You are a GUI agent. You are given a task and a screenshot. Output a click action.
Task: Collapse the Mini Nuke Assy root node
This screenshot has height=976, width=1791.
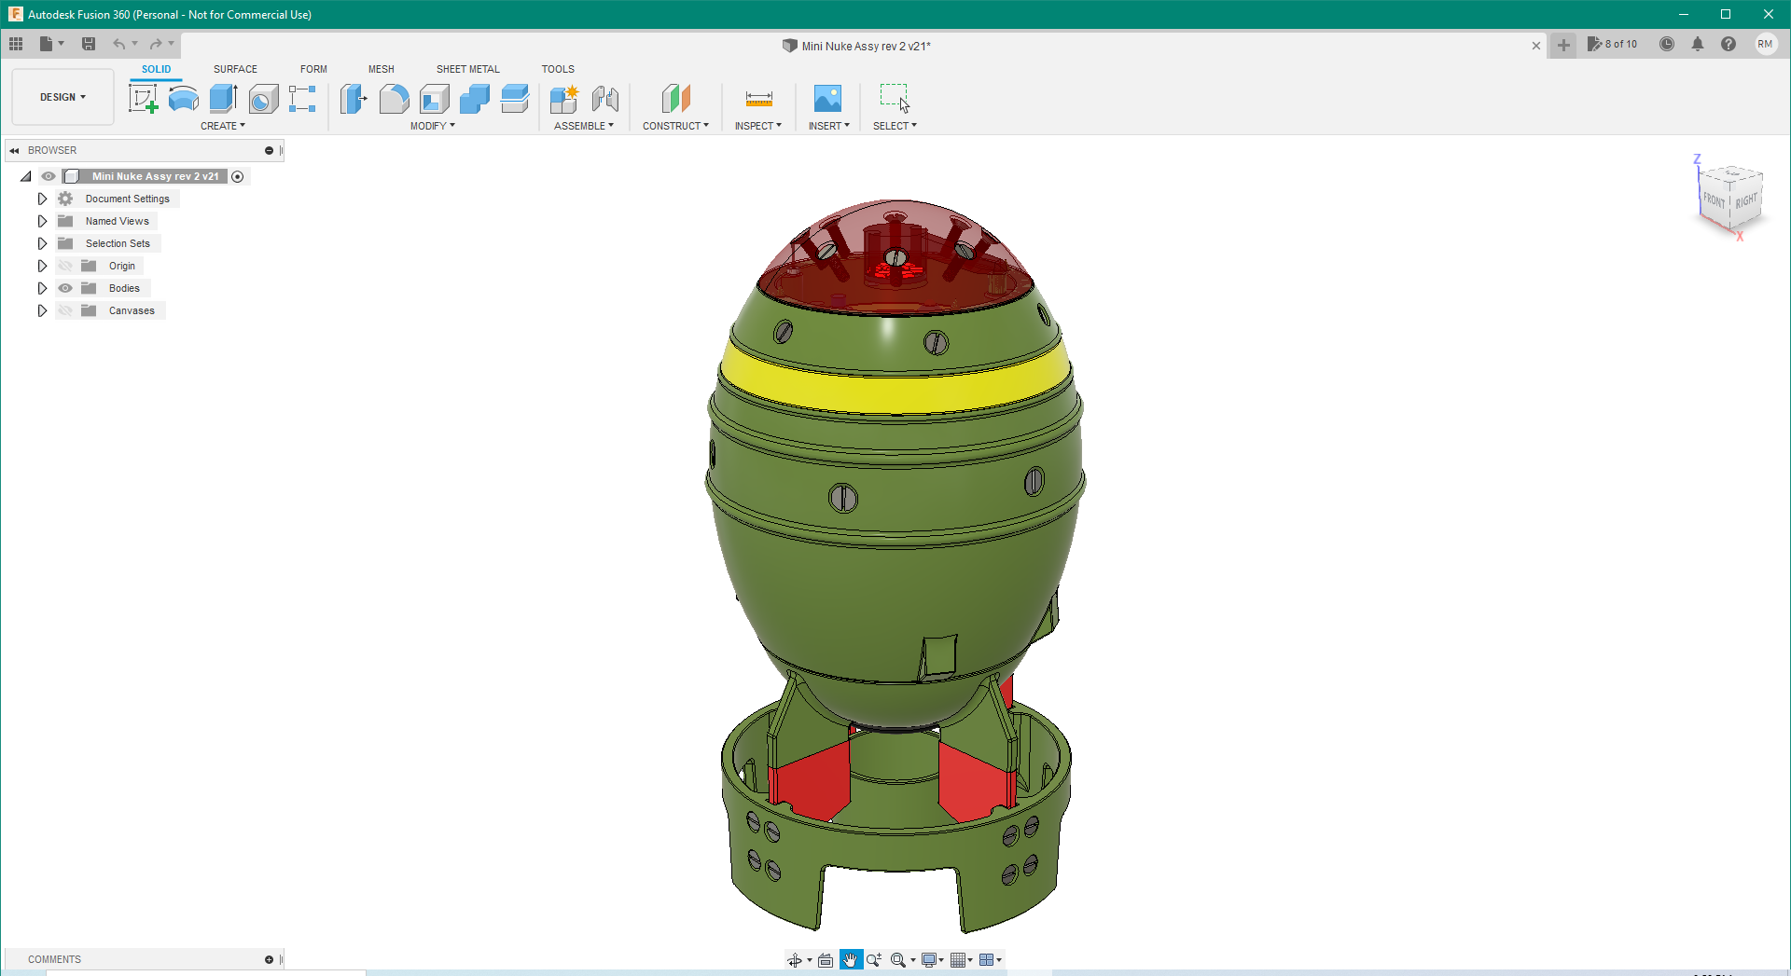pyautogui.click(x=26, y=176)
